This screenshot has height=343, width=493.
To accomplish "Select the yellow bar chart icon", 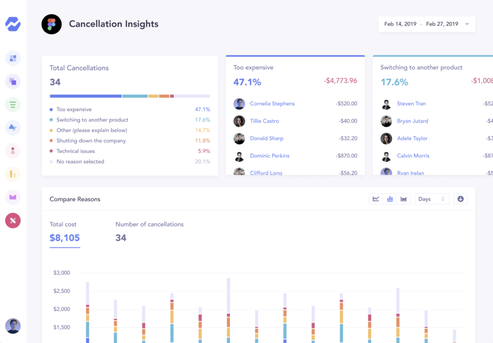I will click(12, 174).
